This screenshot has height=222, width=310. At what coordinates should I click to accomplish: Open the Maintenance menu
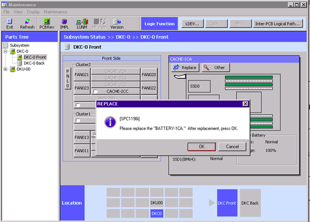click(55, 12)
